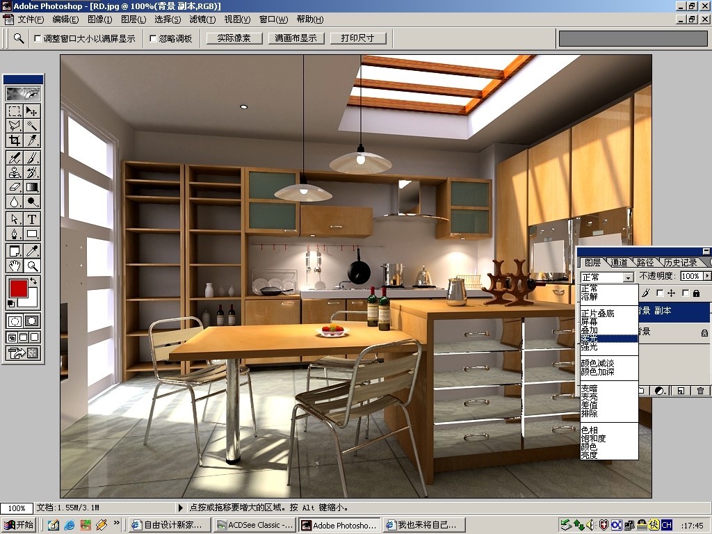Select the Path Component Selection tool
Screen dimensions: 712x534
tap(14, 219)
